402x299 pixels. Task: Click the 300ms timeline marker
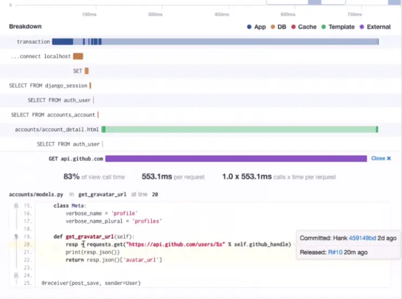155,15
